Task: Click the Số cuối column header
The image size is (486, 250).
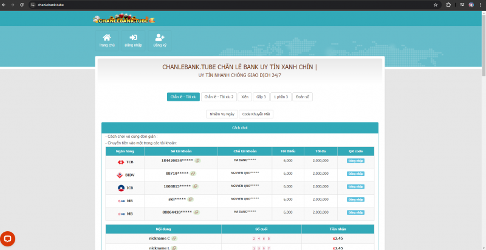Action: [261, 229]
